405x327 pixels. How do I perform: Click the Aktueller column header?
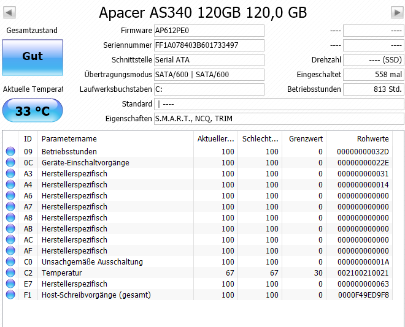(215, 138)
